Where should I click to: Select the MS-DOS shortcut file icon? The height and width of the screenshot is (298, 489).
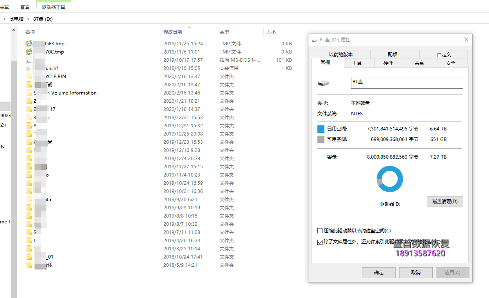29,60
